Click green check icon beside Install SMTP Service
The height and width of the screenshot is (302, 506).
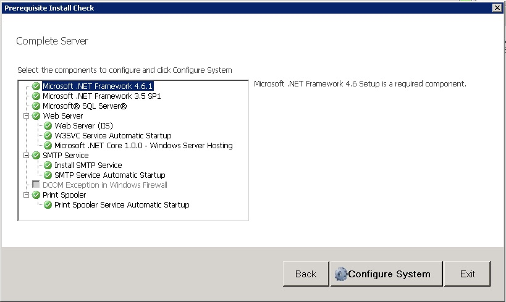click(x=48, y=166)
